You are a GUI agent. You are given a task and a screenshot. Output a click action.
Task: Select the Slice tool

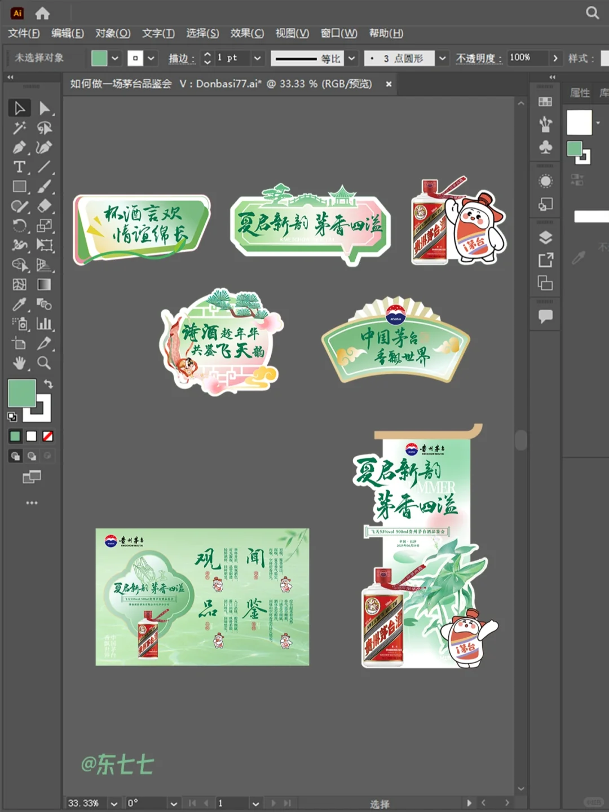[x=44, y=343]
